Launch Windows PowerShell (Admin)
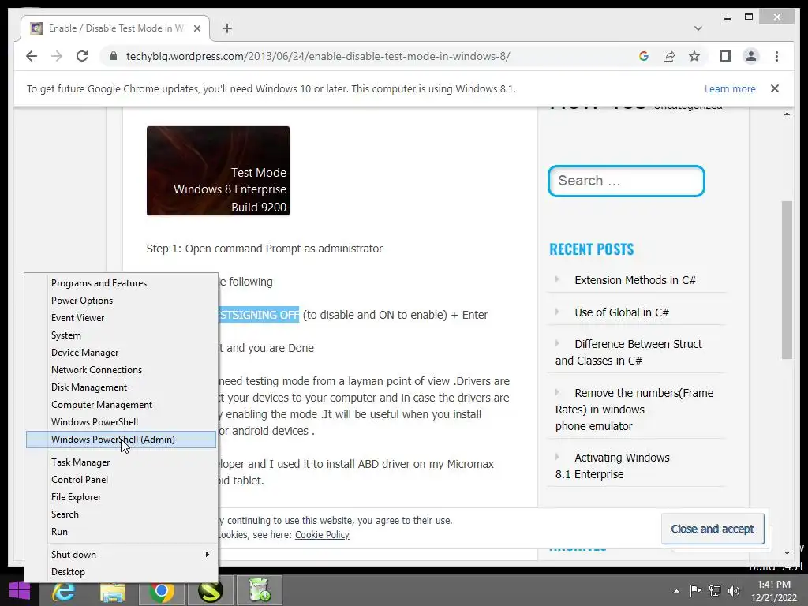808x606 pixels. (121, 440)
